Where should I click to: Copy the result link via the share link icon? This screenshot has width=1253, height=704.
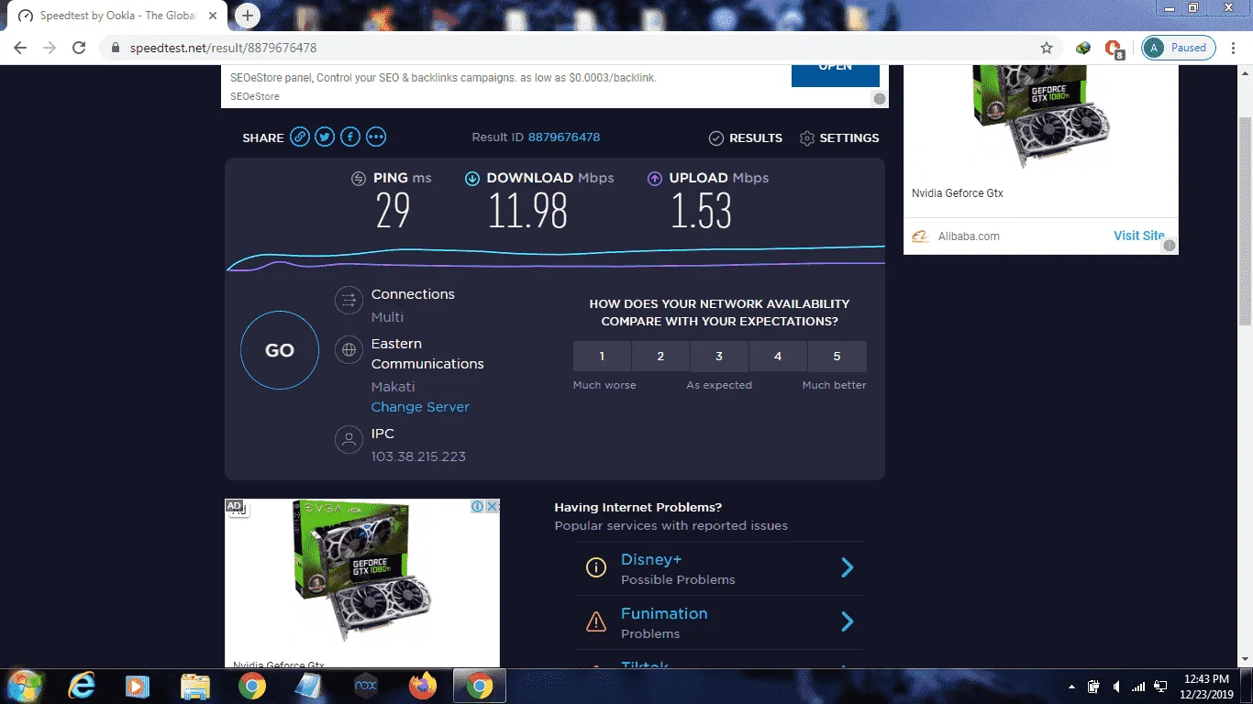[300, 137]
